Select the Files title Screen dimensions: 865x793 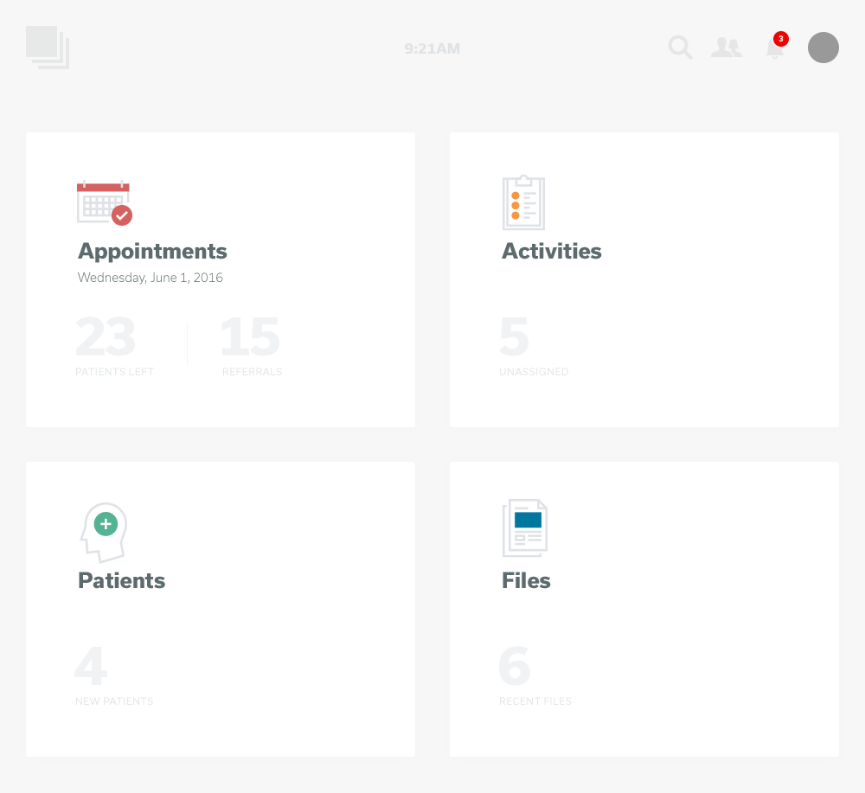coord(526,580)
